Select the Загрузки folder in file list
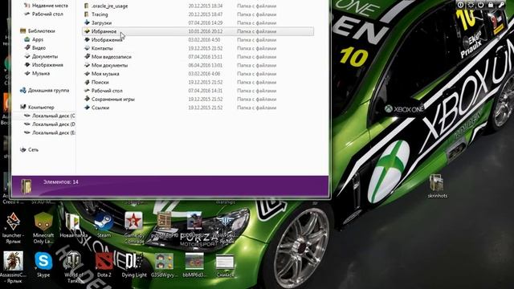The height and width of the screenshot is (289, 514). pos(198,23)
